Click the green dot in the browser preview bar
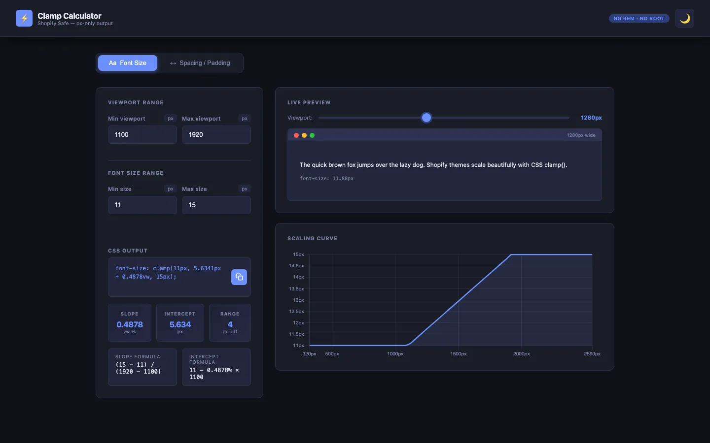Screen dimensions: 710x443 (x=313, y=135)
